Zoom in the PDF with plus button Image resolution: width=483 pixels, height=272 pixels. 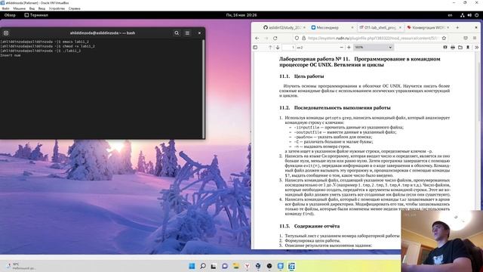coord(349,48)
